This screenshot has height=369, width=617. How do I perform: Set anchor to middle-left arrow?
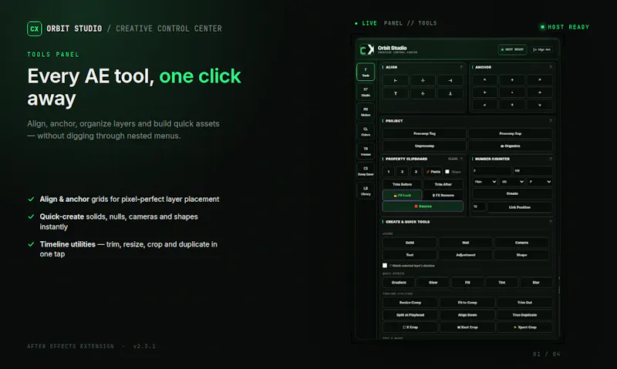(484, 92)
